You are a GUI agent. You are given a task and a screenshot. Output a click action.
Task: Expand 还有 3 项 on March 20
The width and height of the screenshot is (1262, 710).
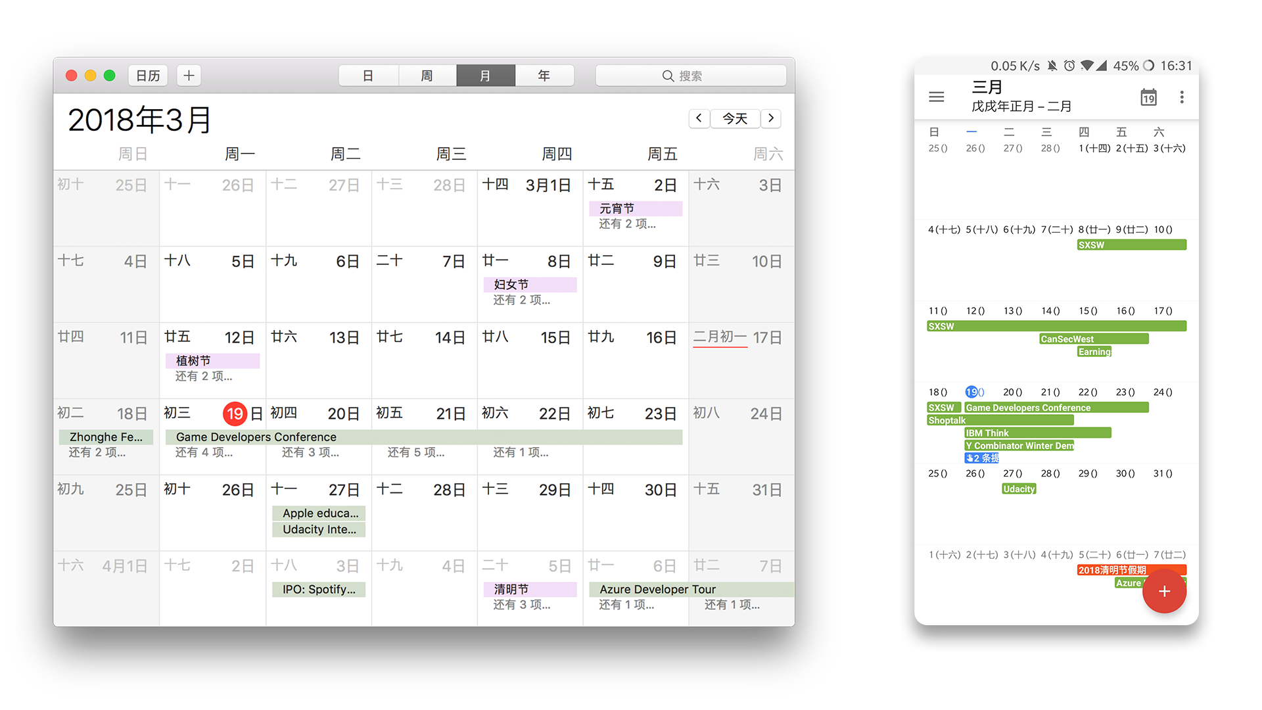(x=310, y=453)
